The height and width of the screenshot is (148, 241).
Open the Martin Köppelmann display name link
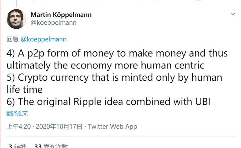click(61, 15)
